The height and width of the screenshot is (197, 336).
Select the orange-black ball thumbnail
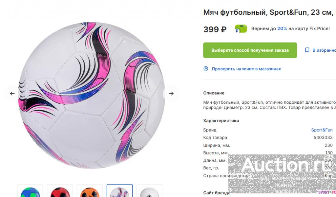90,191
